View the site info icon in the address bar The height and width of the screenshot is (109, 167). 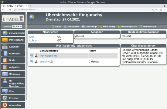pos(15,10)
